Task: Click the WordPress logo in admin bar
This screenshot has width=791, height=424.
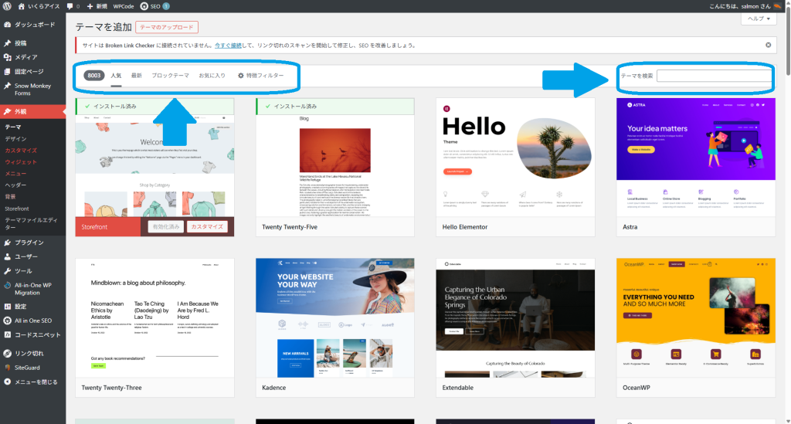Action: coord(7,6)
